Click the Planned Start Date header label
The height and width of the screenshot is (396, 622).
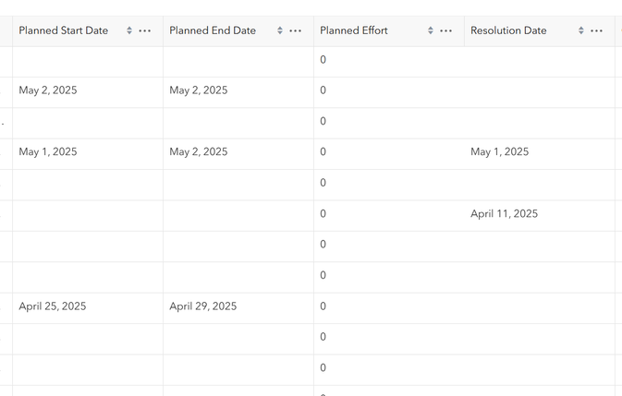point(63,30)
